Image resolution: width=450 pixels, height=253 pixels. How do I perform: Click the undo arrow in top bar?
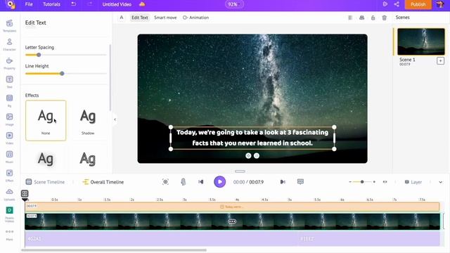point(73,4)
